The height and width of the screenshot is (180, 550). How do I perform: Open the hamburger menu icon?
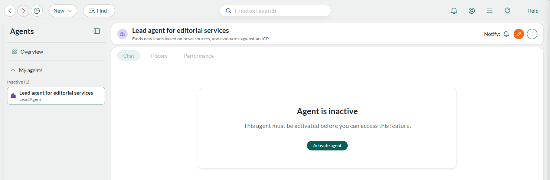tap(490, 11)
